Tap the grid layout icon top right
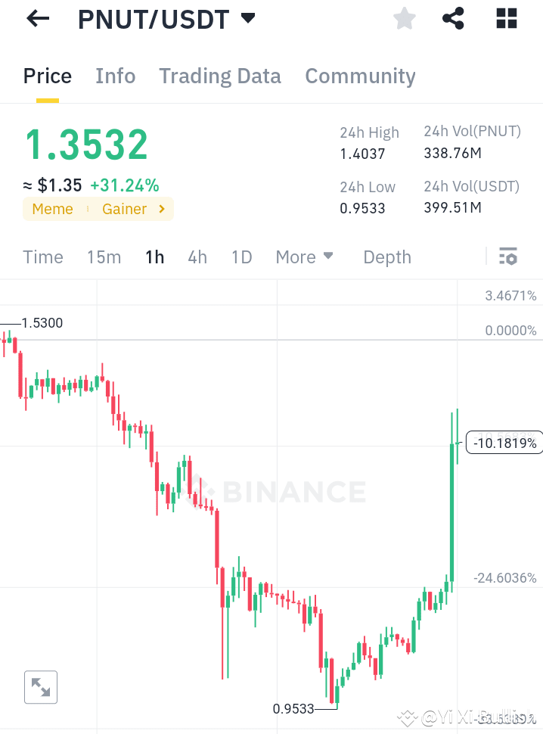 (x=506, y=18)
